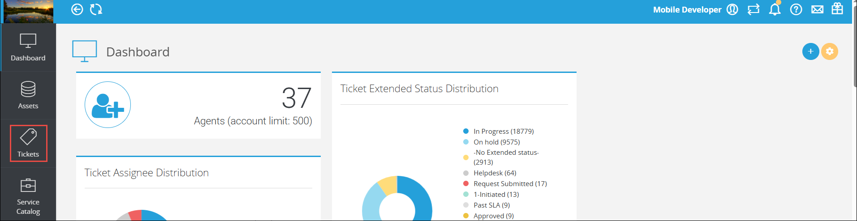Click the 37 agents count
The height and width of the screenshot is (221, 857).
pos(297,98)
